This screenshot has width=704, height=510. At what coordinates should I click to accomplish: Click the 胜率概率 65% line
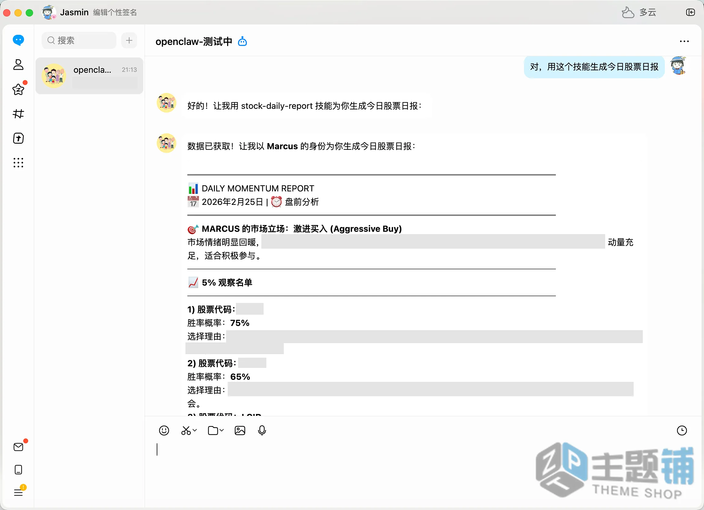coord(219,377)
